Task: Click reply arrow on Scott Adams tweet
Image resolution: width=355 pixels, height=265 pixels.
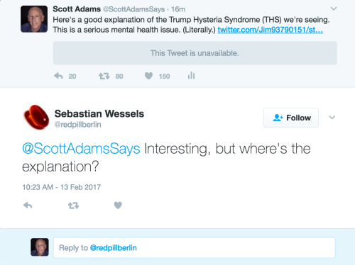Action: [x=58, y=76]
